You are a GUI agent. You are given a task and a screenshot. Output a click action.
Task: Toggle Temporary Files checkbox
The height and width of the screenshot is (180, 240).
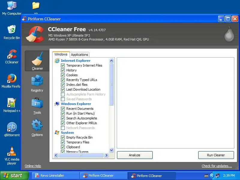click(63, 142)
